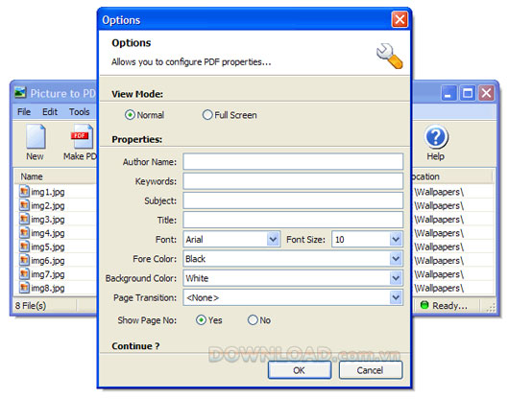509x399 pixels.
Task: Open the Font dropdown showing Arial
Action: pyautogui.click(x=273, y=239)
